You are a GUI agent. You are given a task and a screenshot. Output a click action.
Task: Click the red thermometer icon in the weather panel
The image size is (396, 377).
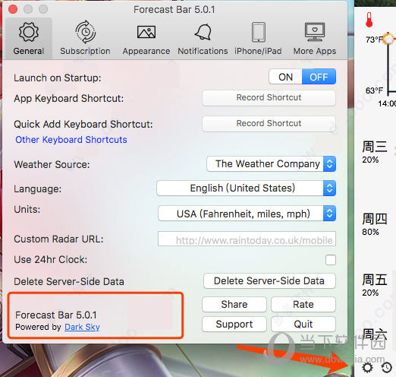[369, 20]
